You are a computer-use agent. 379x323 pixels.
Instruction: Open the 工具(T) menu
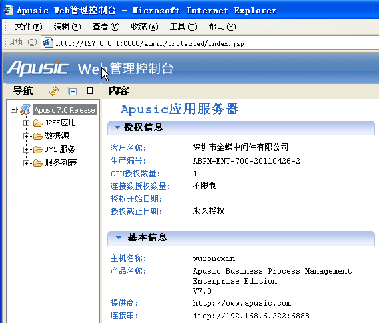point(183,26)
